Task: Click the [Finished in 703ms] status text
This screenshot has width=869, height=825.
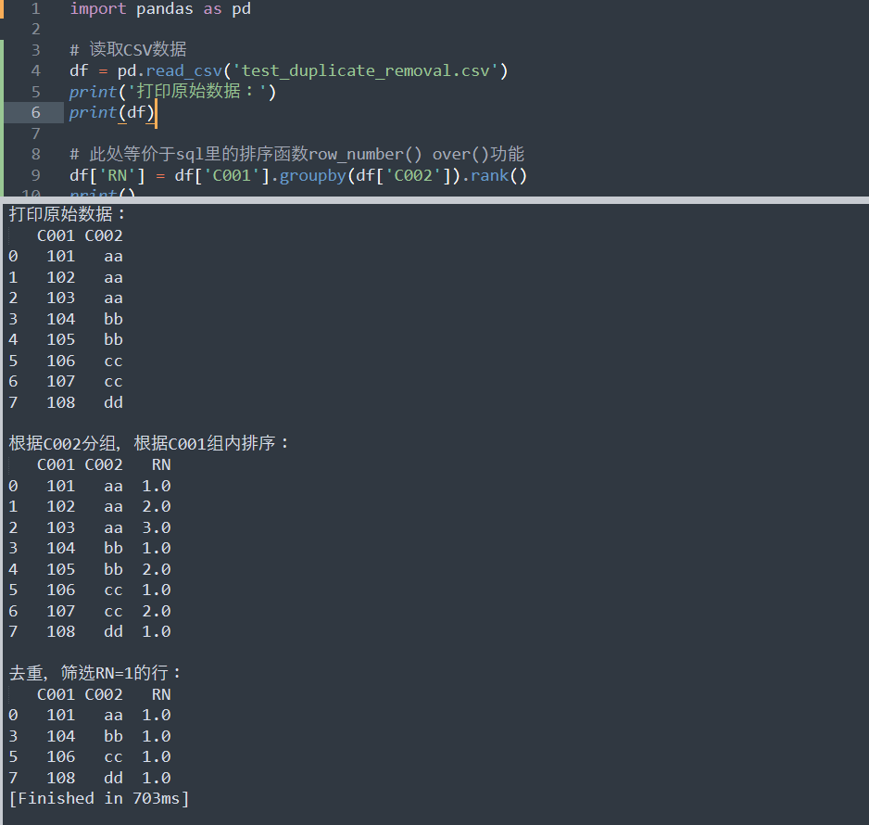Action: click(x=102, y=798)
